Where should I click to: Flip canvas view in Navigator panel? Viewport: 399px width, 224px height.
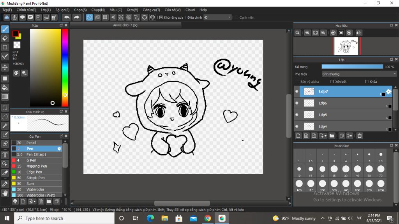click(359, 33)
